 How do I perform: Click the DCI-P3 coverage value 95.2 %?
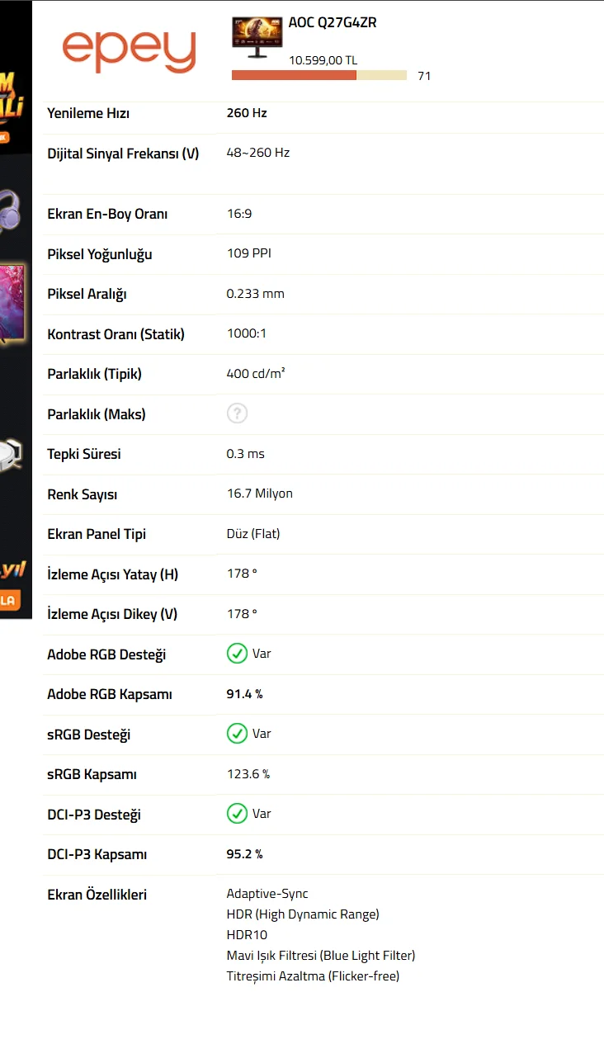pos(244,854)
